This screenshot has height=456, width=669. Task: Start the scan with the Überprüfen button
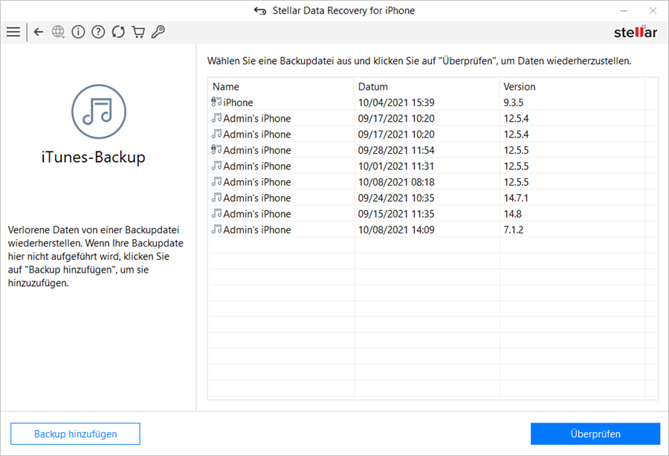pos(595,434)
